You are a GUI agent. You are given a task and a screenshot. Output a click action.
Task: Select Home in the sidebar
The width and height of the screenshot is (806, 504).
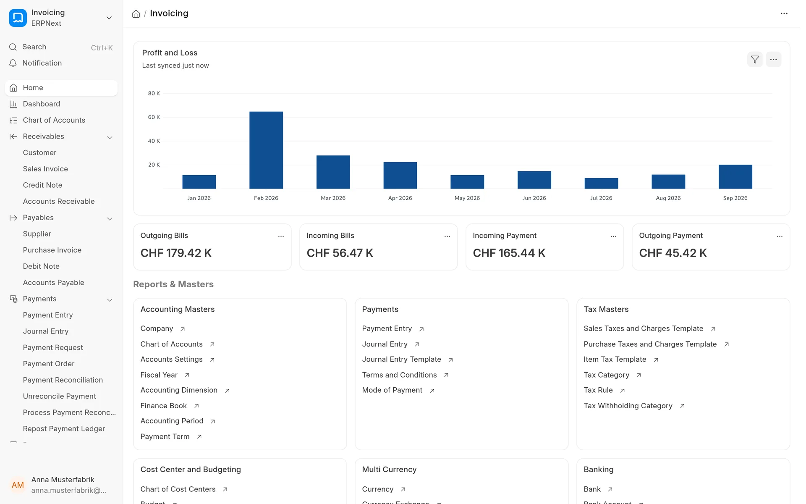[61, 88]
